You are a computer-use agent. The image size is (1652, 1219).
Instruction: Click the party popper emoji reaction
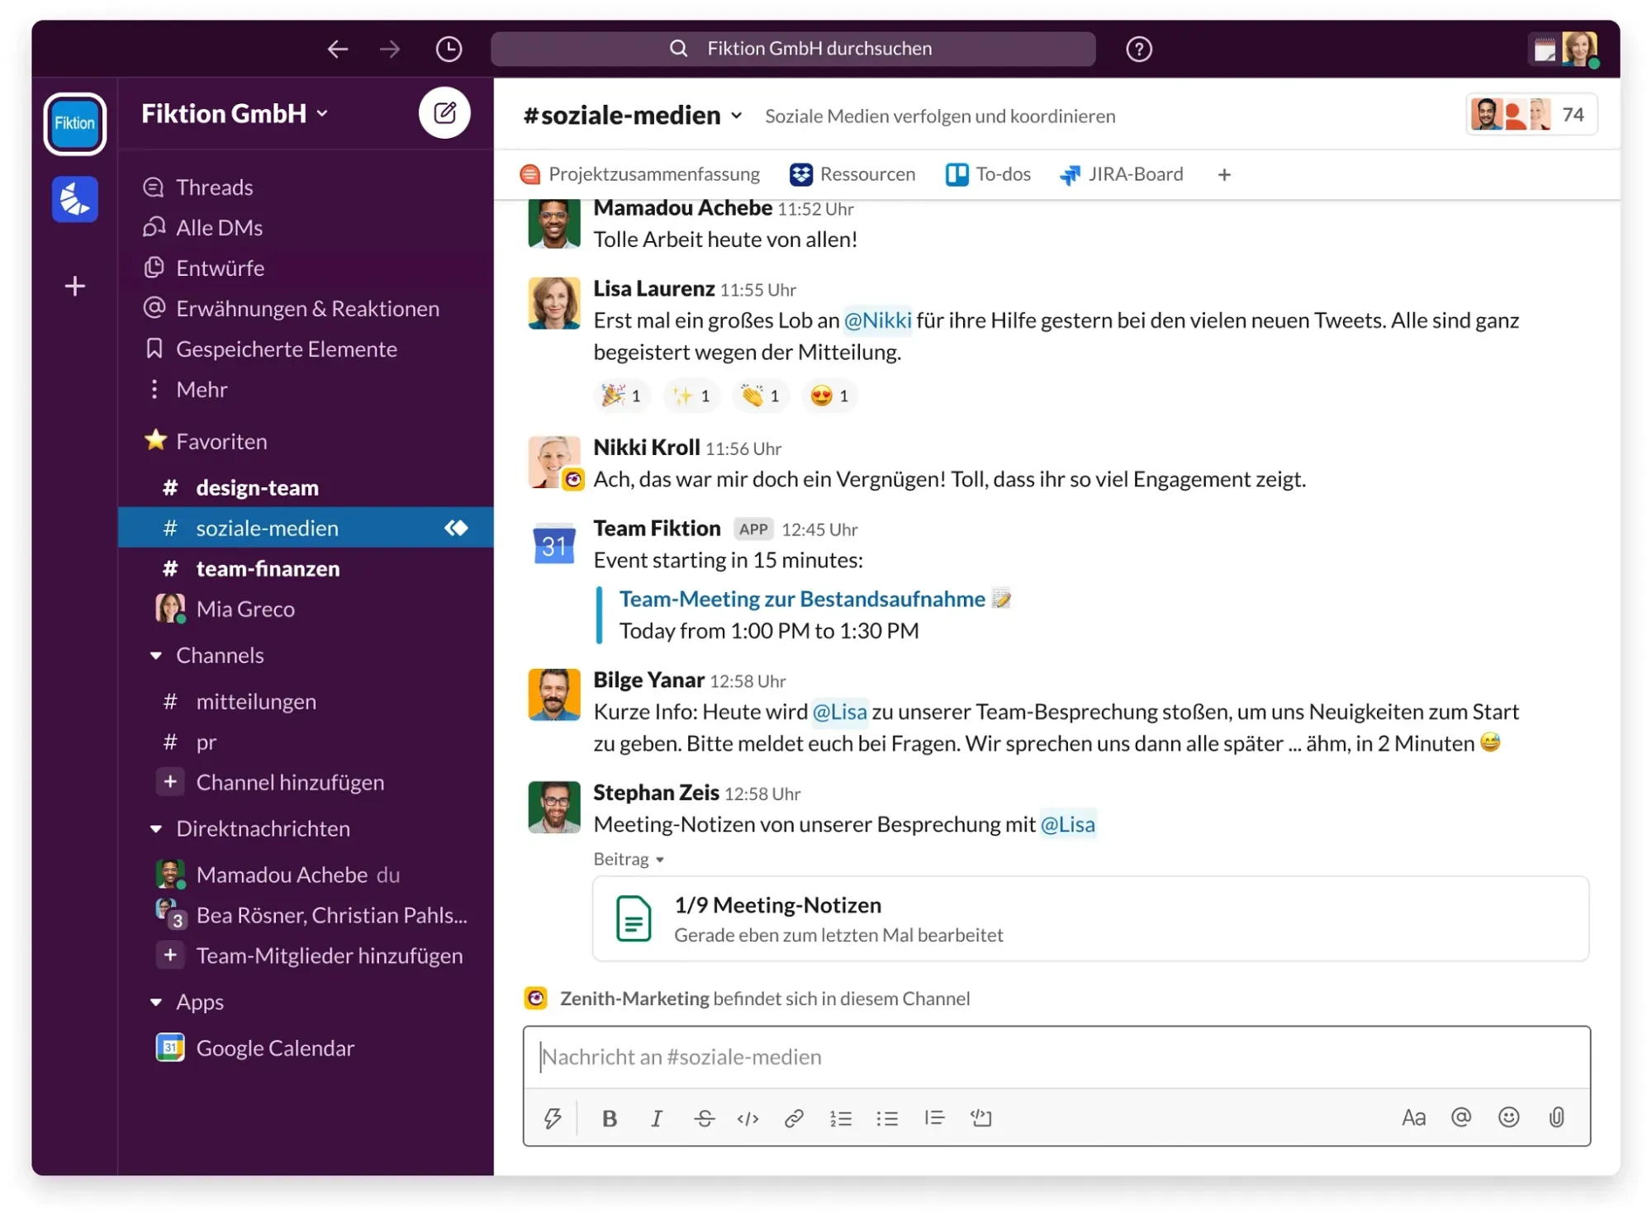click(x=621, y=396)
